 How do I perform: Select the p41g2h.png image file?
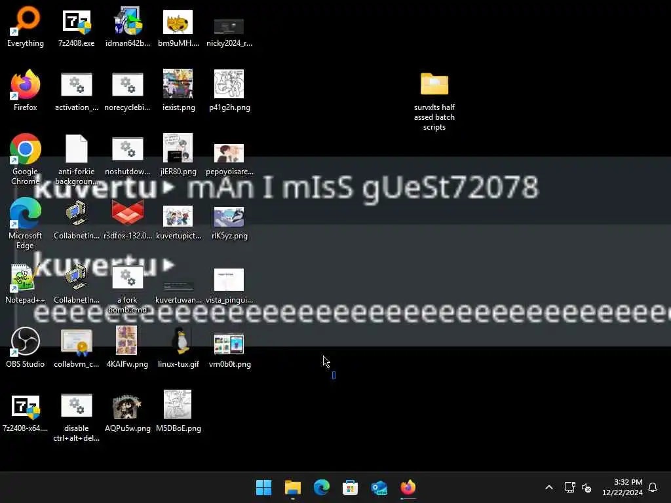point(229,90)
